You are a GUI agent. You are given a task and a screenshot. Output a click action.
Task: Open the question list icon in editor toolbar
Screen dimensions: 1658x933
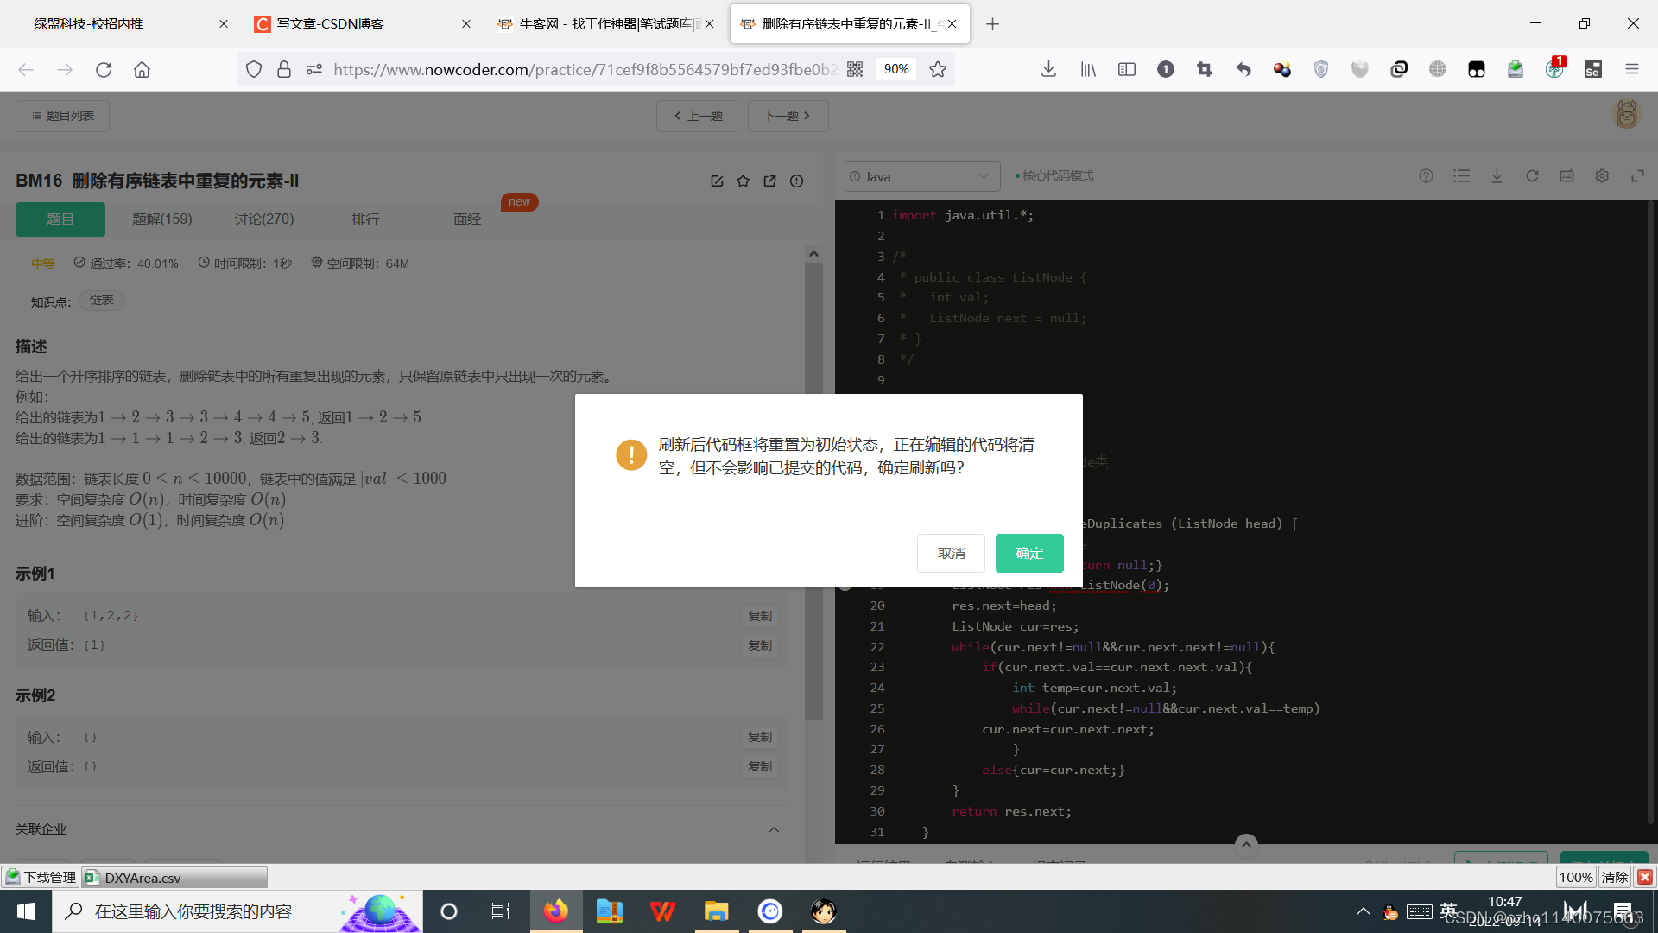[x=1461, y=175]
